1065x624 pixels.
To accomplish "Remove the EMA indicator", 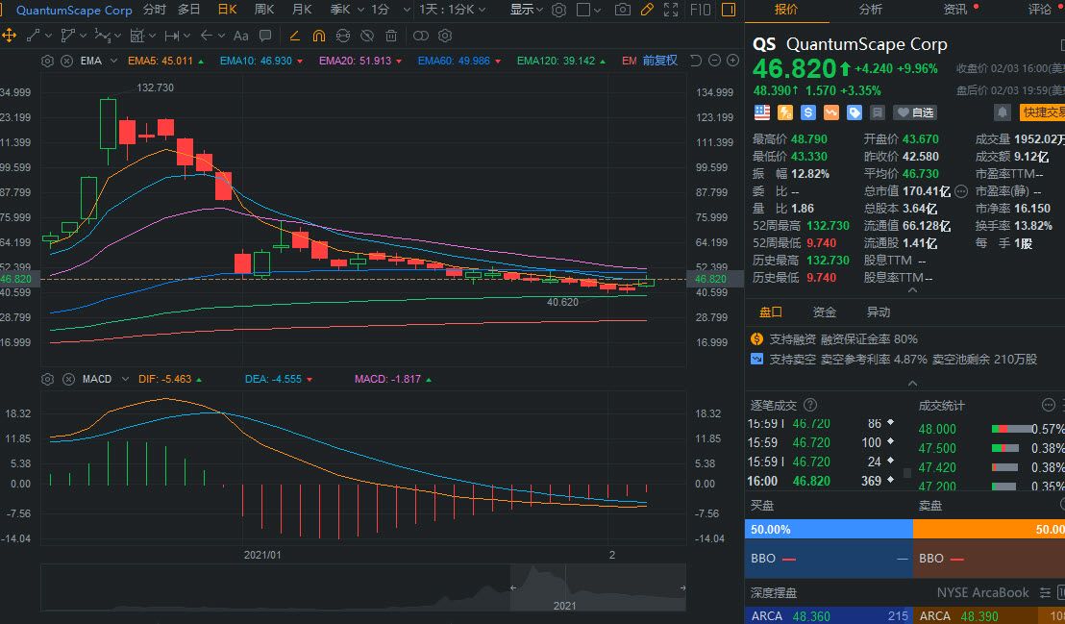I will 66,61.
